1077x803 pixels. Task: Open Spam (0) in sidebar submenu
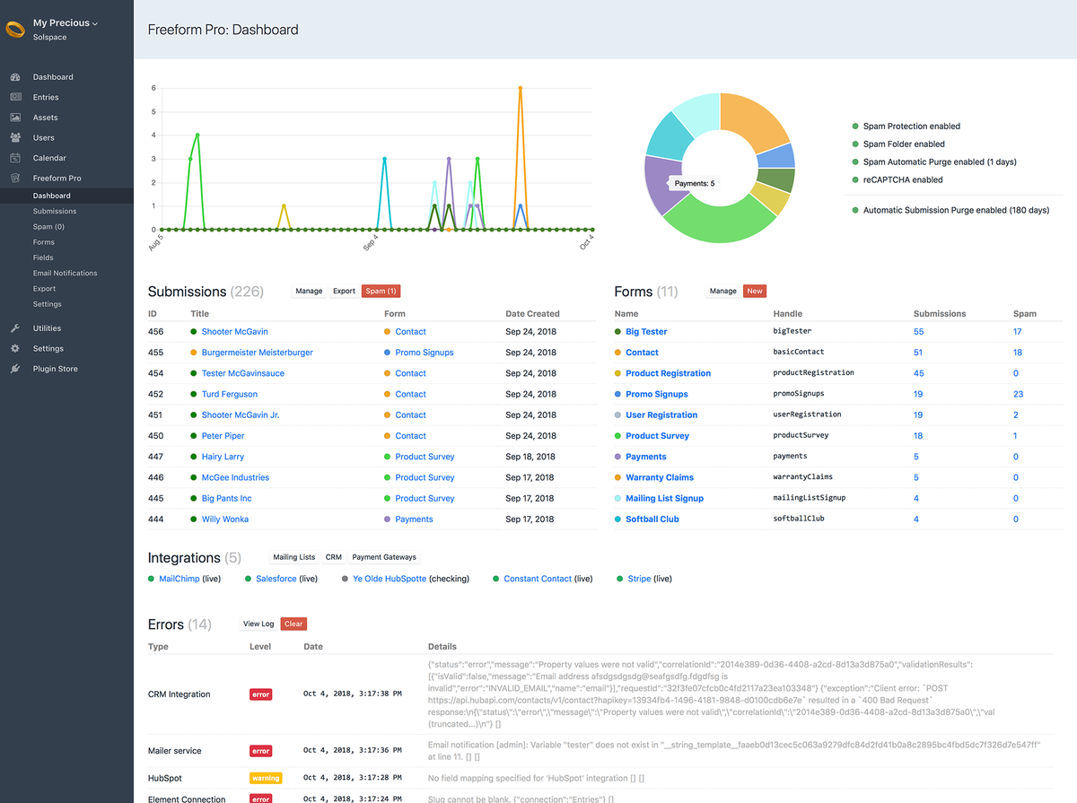coord(48,227)
